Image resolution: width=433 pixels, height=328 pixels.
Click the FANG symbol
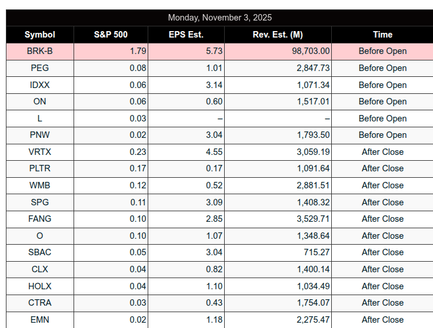coord(39,219)
